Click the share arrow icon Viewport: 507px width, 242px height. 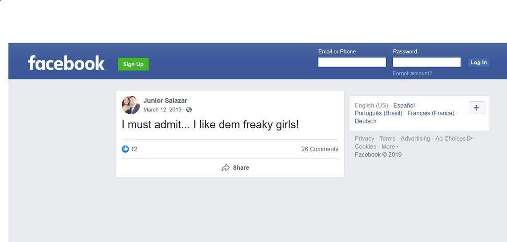pyautogui.click(x=225, y=168)
